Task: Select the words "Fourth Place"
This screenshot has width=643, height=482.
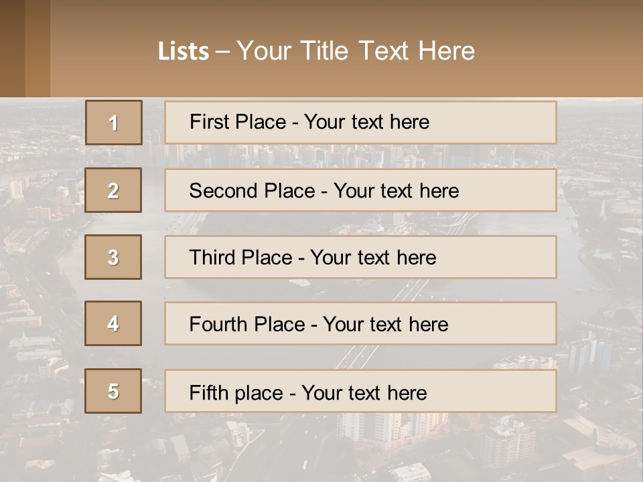Action: [x=246, y=325]
